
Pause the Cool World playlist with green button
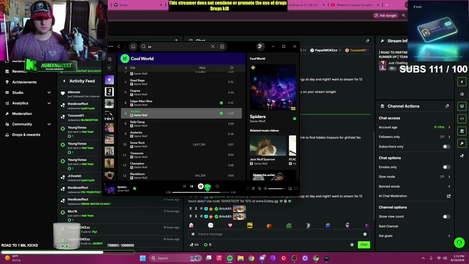[x=125, y=59]
